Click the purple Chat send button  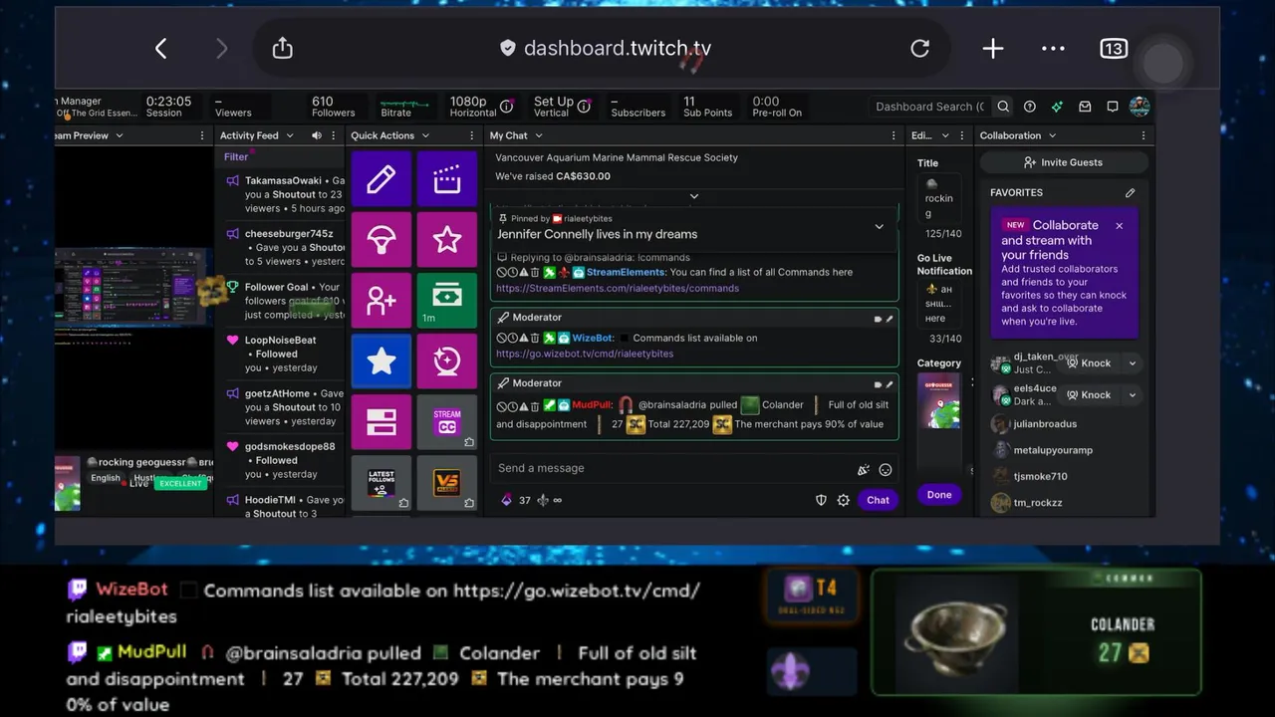878,500
